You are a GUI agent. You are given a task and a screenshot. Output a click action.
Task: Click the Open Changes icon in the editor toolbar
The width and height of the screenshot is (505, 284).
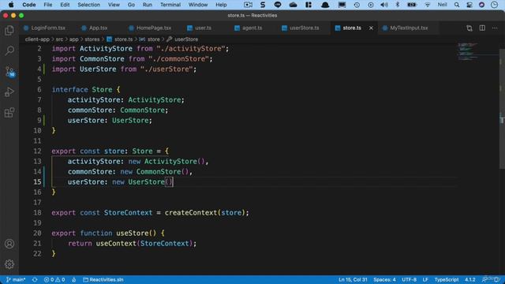point(469,28)
